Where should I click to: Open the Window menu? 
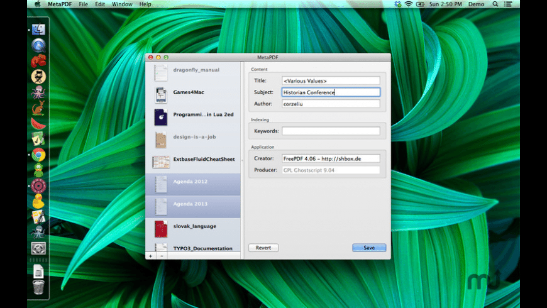click(122, 4)
